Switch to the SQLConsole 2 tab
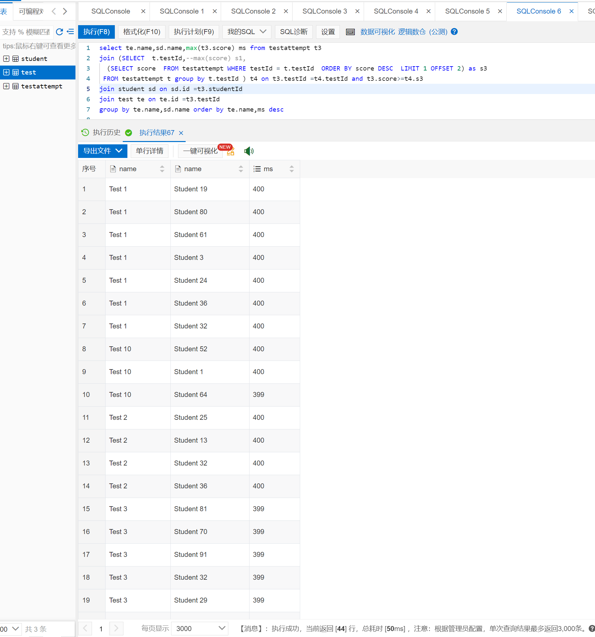Image resolution: width=595 pixels, height=637 pixels. (253, 11)
